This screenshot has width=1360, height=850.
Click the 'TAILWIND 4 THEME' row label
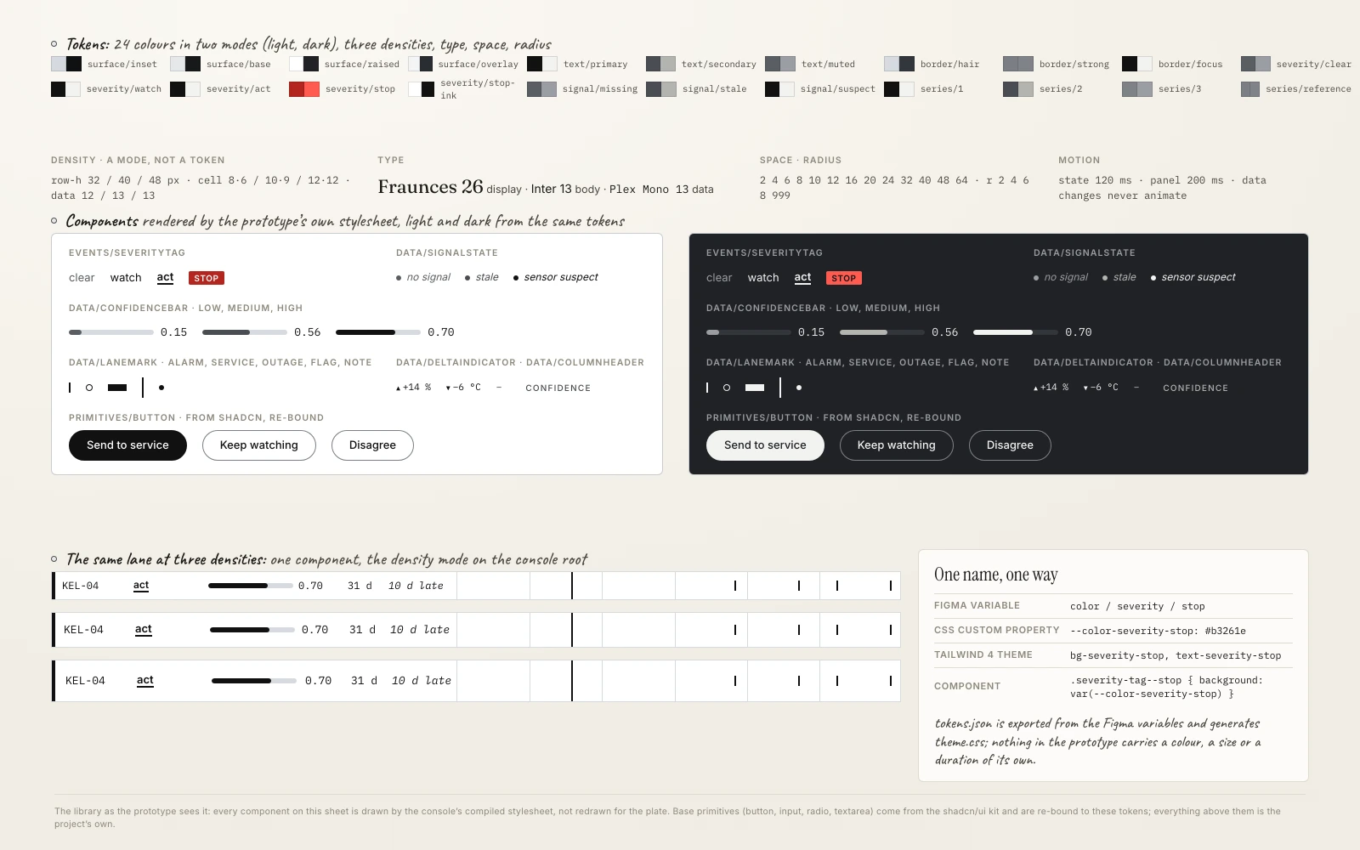pos(983,654)
